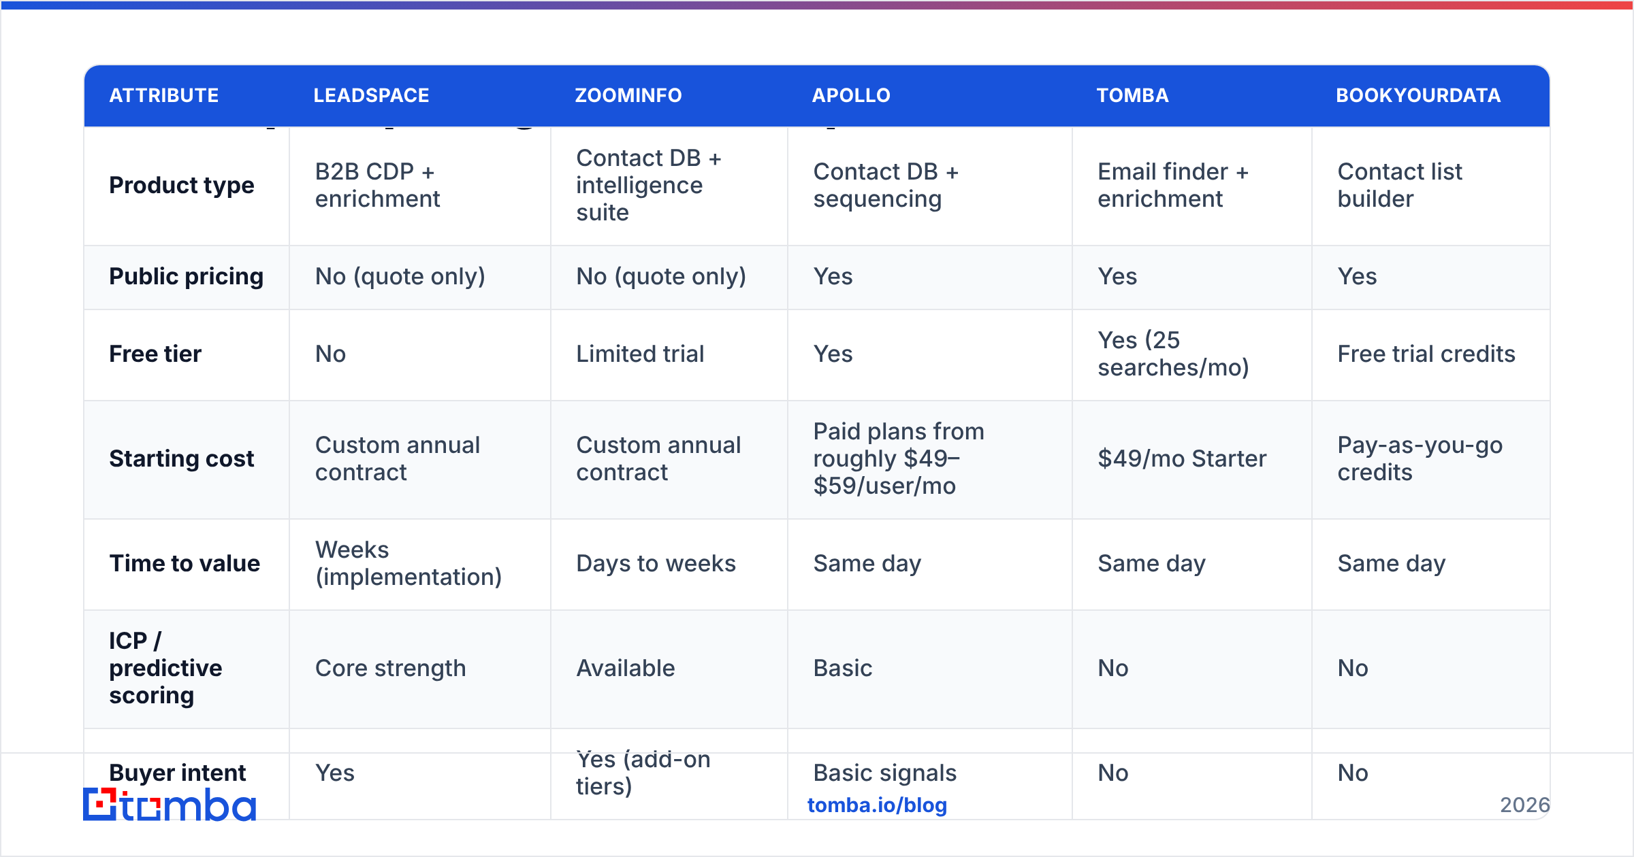Click the Buyer intent row label
Image resolution: width=1634 pixels, height=857 pixels.
click(x=178, y=773)
